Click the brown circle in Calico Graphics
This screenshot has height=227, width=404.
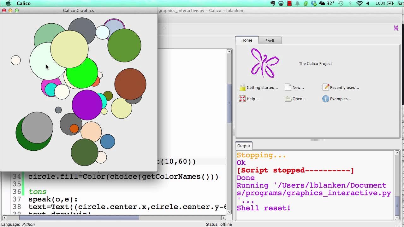[130, 84]
